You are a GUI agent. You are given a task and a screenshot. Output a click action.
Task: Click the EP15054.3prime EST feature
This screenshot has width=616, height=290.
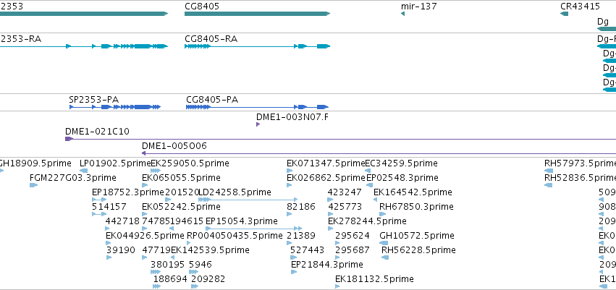coord(254,229)
